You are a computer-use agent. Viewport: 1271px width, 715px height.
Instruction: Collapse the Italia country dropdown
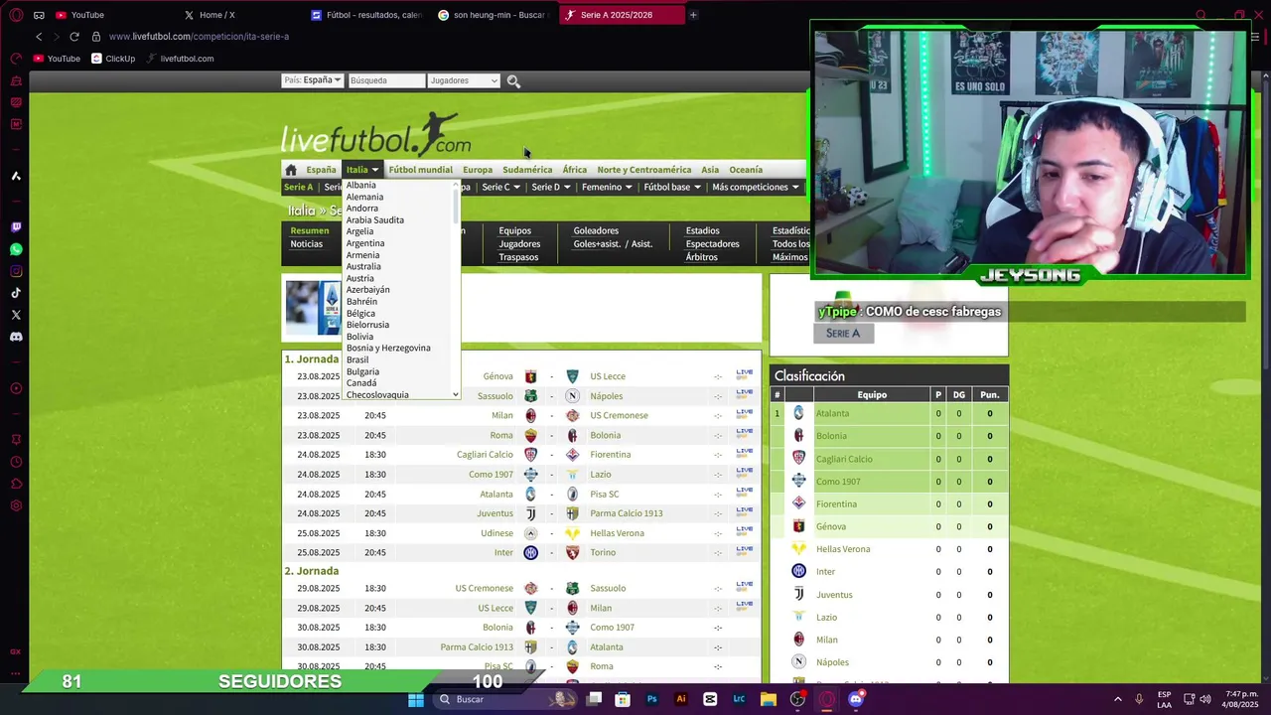coord(362,170)
